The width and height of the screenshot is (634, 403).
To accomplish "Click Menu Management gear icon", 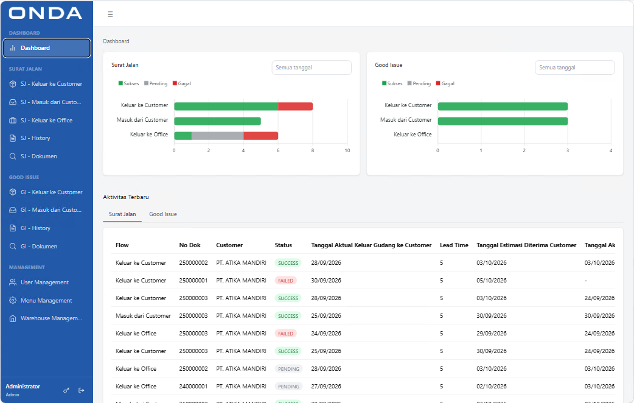I will (x=13, y=300).
